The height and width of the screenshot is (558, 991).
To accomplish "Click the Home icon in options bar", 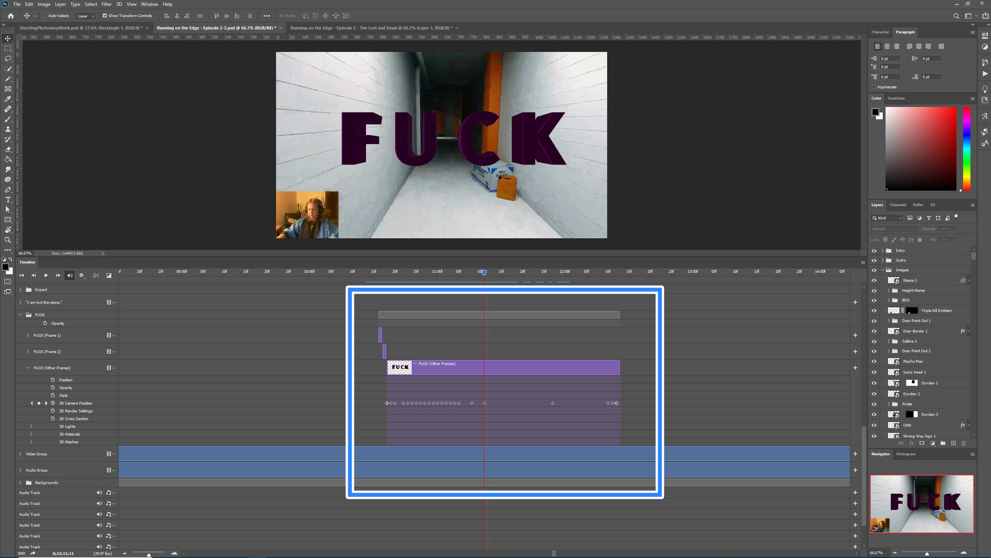I will [11, 16].
